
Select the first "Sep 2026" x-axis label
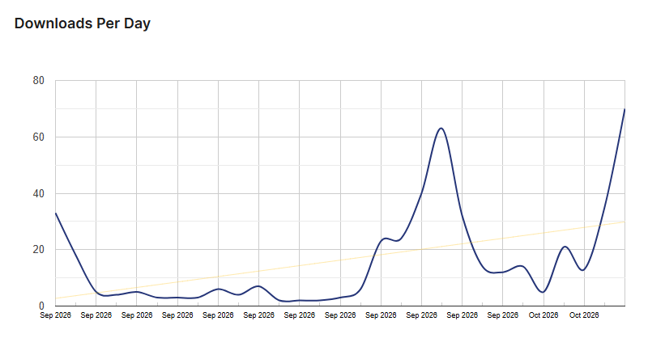tap(55, 315)
